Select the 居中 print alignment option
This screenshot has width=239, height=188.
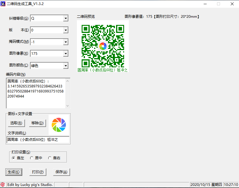click(x=32, y=158)
